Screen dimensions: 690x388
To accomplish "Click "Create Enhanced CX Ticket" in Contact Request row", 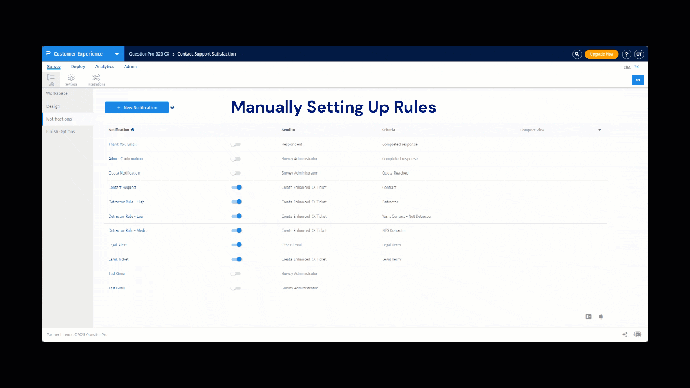I will click(304, 188).
